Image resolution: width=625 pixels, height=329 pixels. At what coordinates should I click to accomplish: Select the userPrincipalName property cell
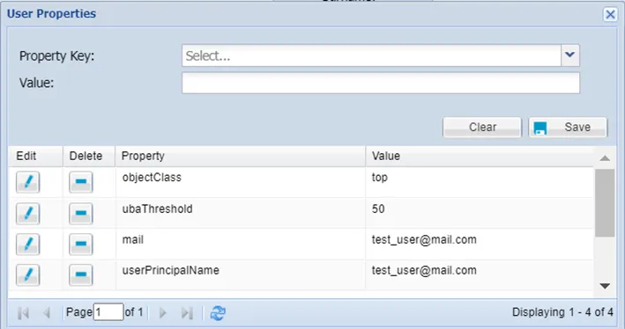pyautogui.click(x=241, y=274)
